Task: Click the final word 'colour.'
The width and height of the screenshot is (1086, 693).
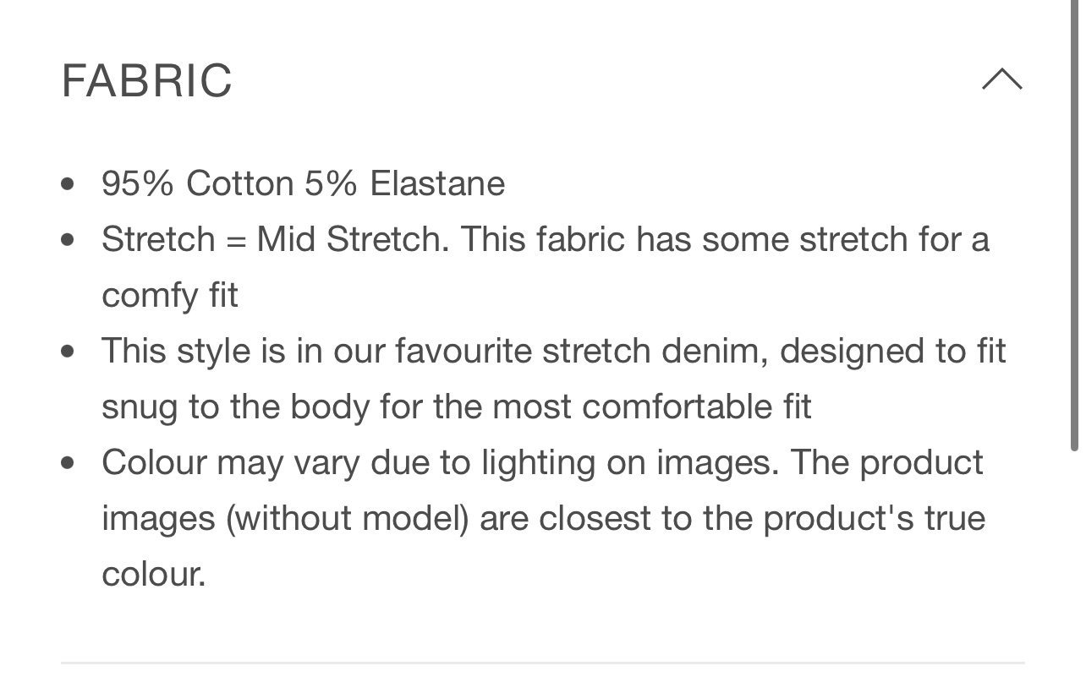Action: click(154, 575)
